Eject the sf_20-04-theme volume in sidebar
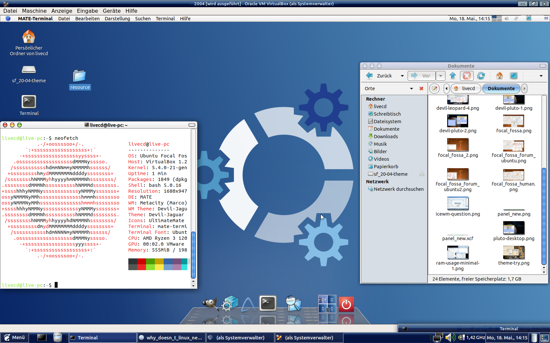550x343 pixels. 422,174
